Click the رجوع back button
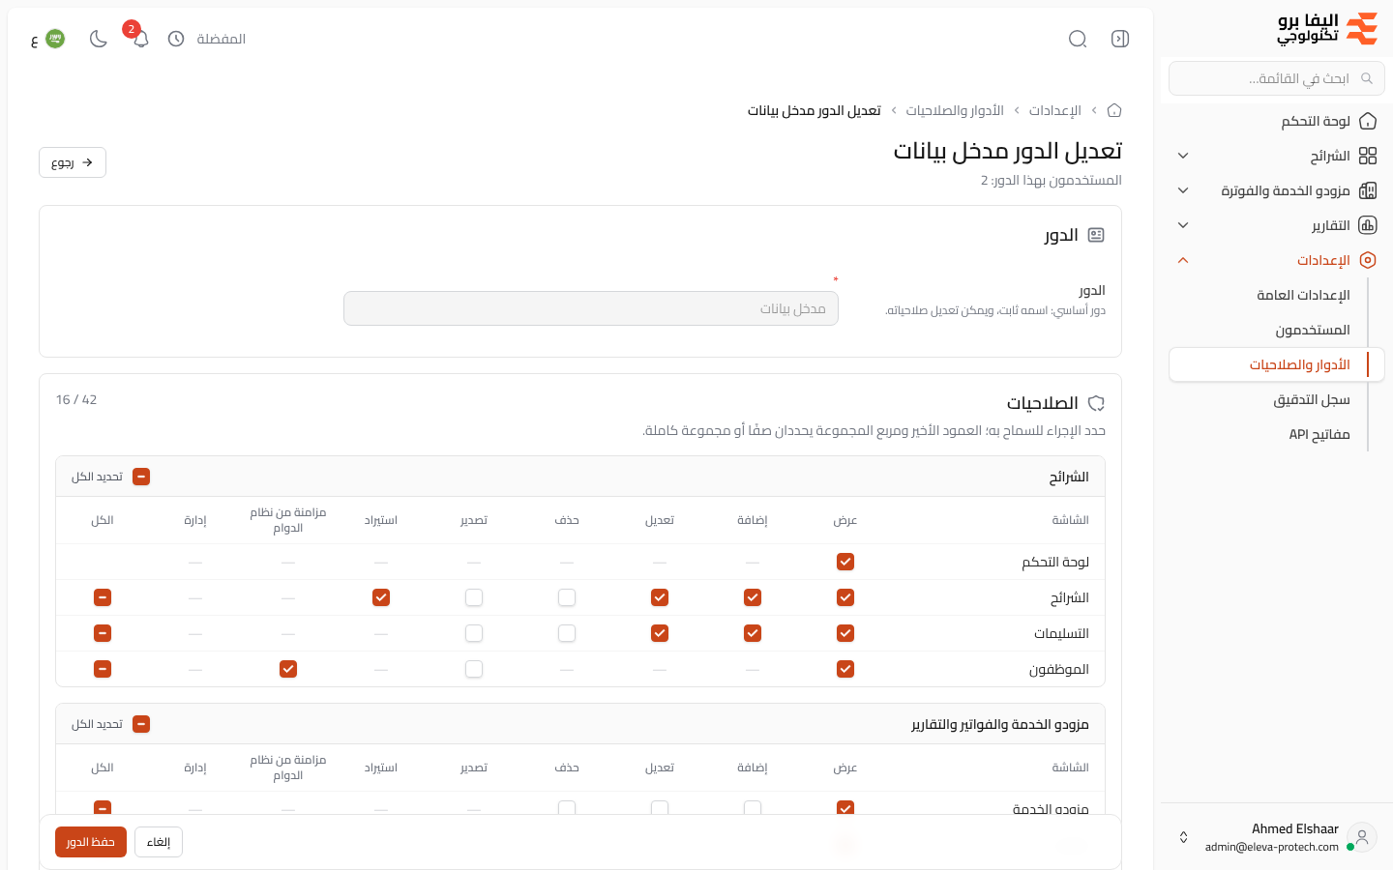The width and height of the screenshot is (1393, 870). [x=73, y=162]
